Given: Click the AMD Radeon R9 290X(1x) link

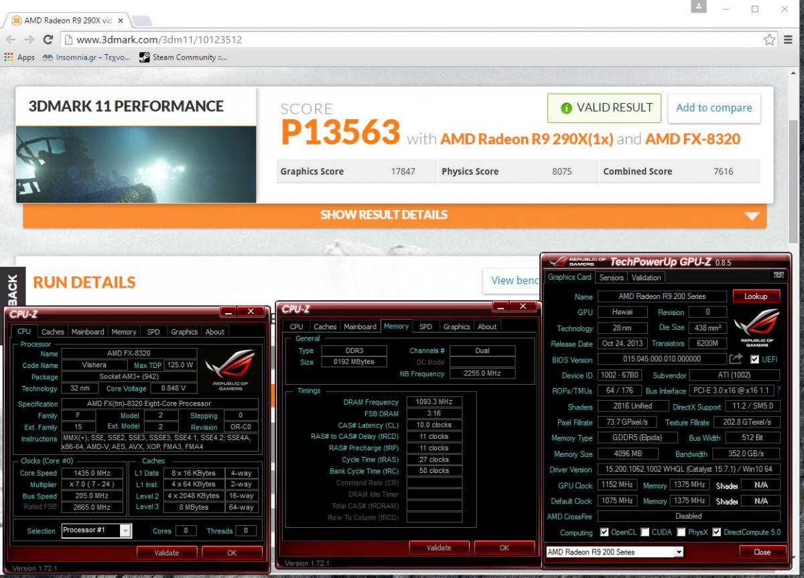Looking at the screenshot, I should coord(527,139).
